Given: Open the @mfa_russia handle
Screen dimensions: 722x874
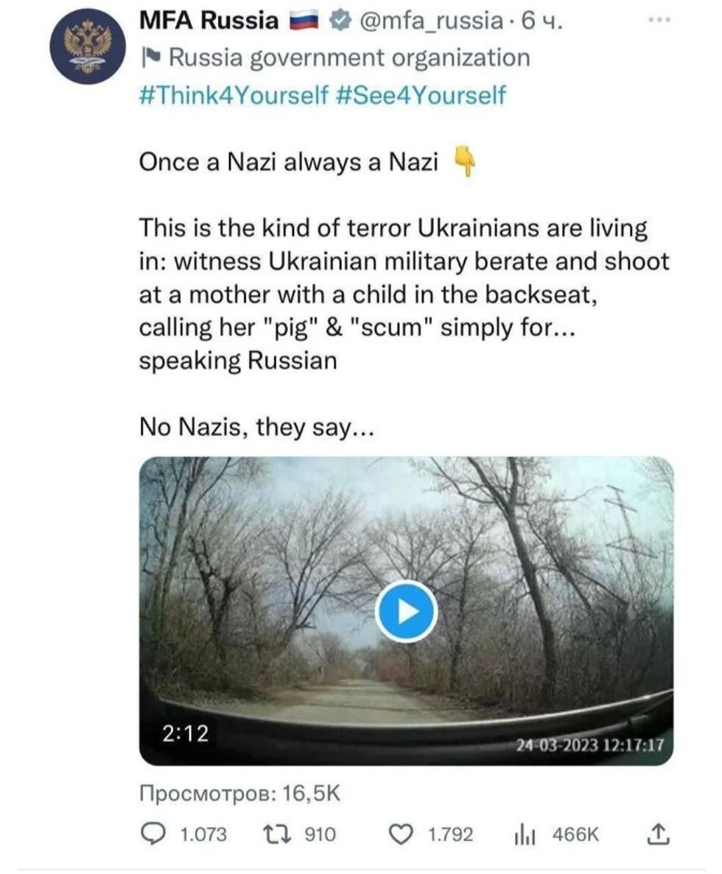Looking at the screenshot, I should (429, 22).
